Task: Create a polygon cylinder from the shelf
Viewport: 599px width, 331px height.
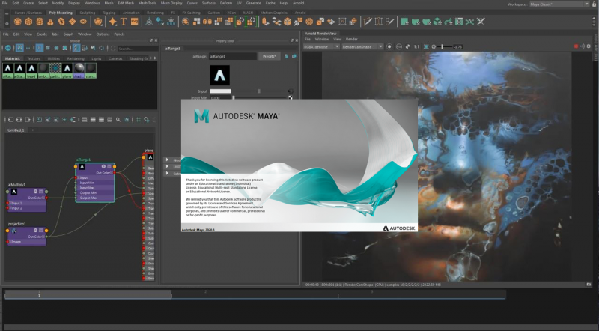Action: coord(40,22)
